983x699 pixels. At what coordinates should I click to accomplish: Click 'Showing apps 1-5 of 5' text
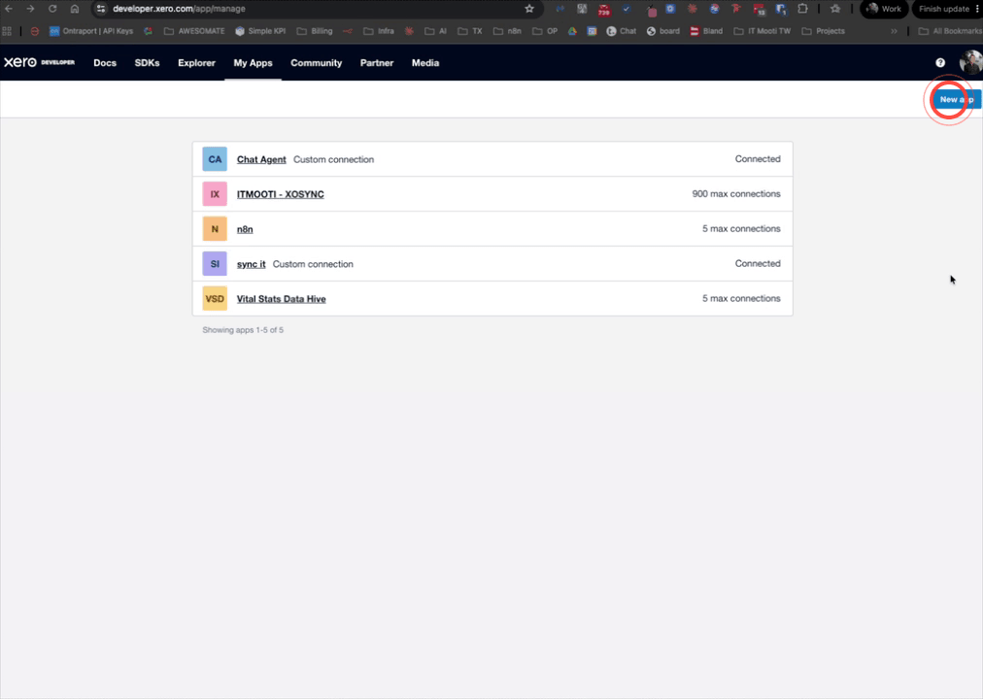(x=243, y=329)
